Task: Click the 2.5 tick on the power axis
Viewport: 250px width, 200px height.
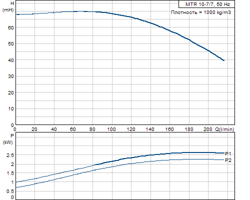Action: (10, 155)
